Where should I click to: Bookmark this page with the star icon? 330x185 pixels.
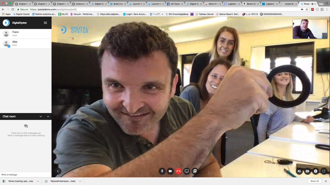[307, 9]
